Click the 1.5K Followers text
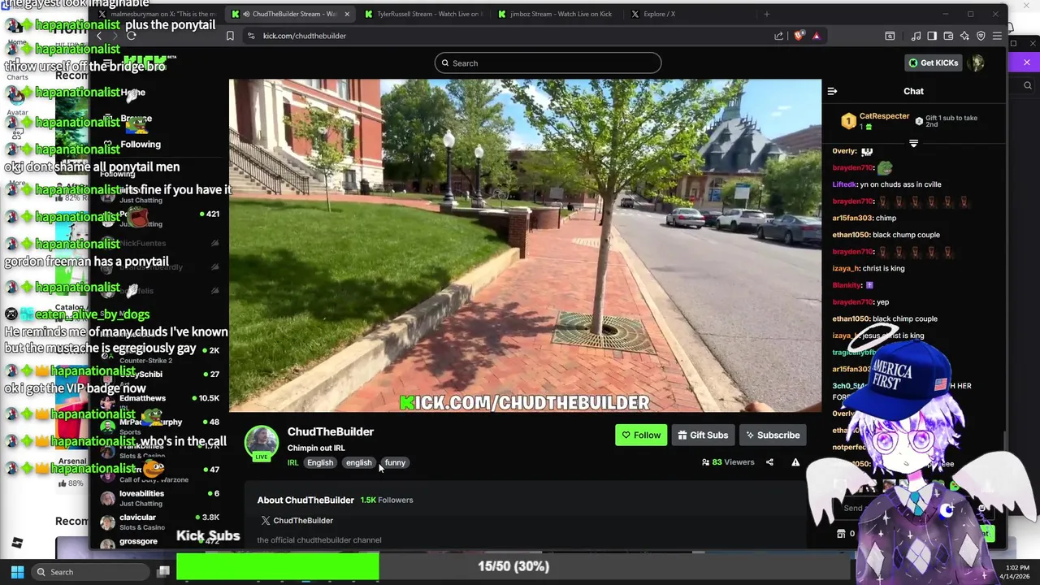The height and width of the screenshot is (585, 1040). tap(387, 500)
